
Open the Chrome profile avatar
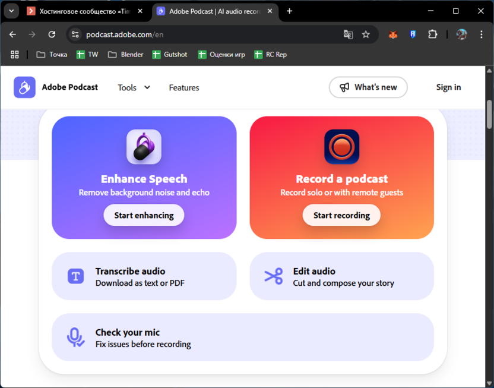[x=461, y=34]
